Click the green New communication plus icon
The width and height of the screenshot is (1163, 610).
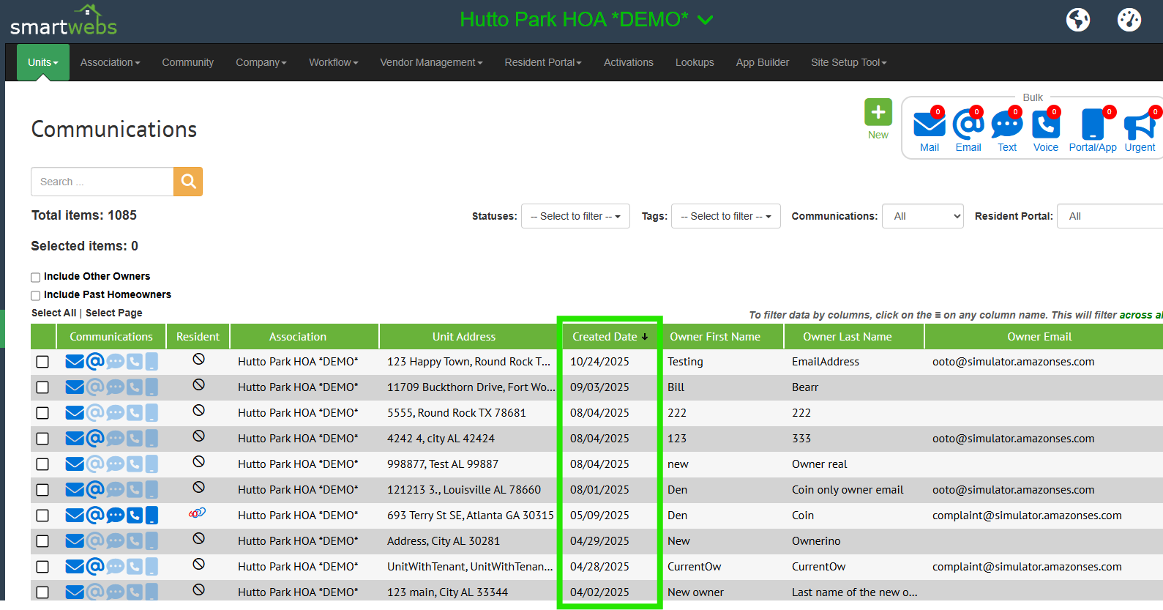coord(878,113)
